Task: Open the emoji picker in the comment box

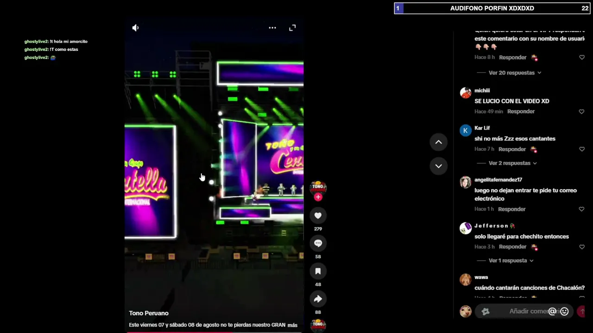Action: (x=564, y=312)
